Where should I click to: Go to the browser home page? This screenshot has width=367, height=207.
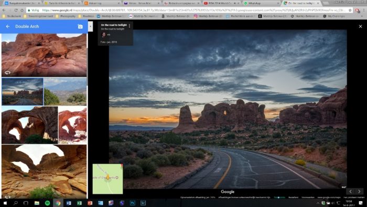pyautogui.click(x=22, y=11)
